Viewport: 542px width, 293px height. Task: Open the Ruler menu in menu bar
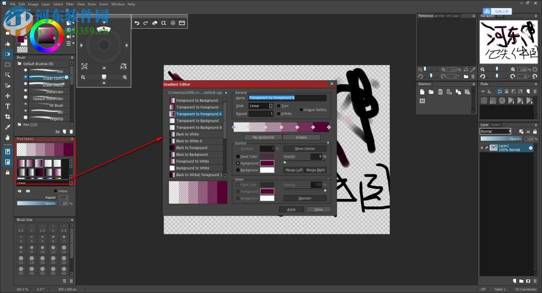point(92,4)
